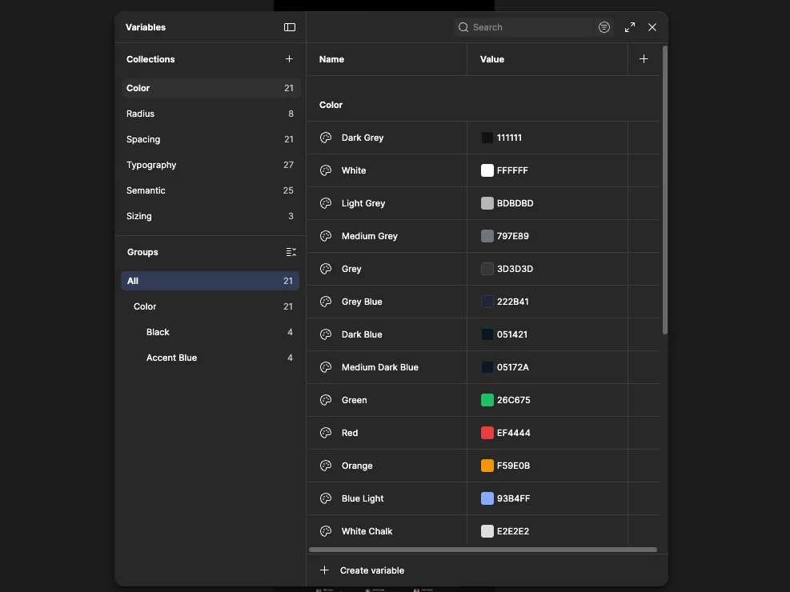The image size is (790, 592).
Task: Click the palette icon for Dark Blue
Action: coord(326,334)
